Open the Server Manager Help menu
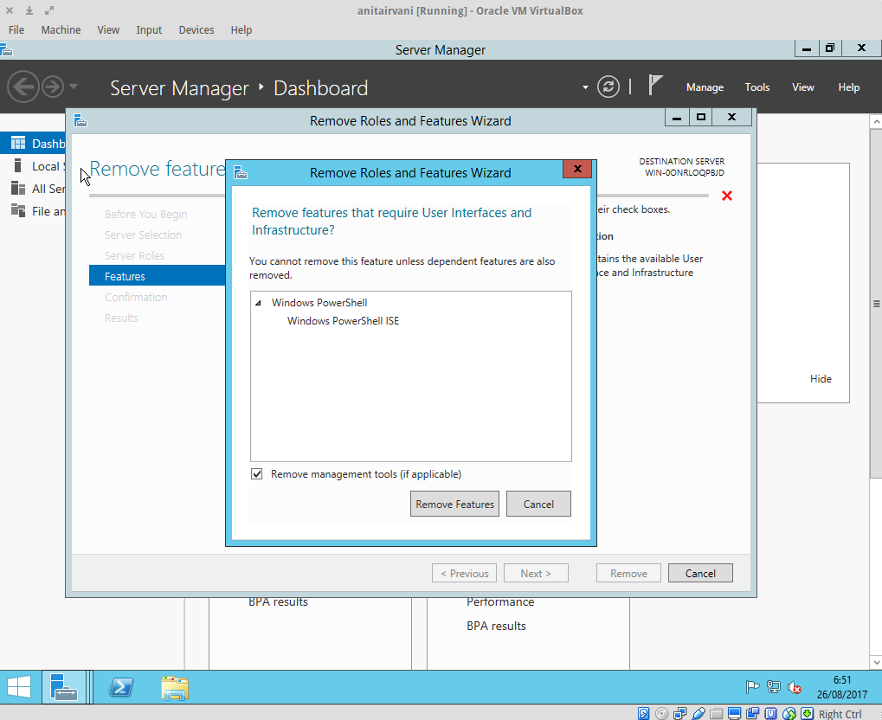Image resolution: width=882 pixels, height=720 pixels. point(849,87)
